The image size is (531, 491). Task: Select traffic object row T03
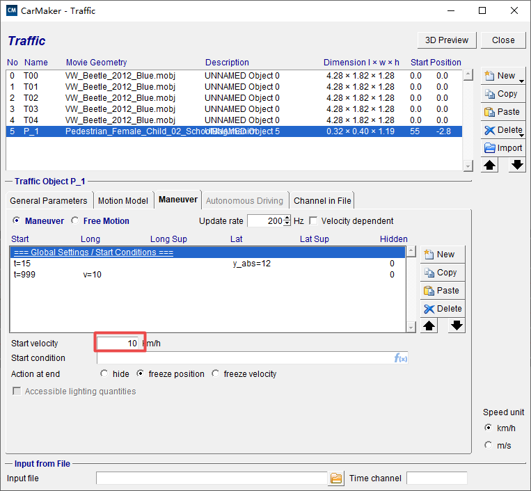click(x=234, y=109)
